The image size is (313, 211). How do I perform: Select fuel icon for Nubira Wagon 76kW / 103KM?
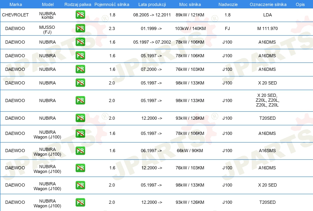click(80, 168)
